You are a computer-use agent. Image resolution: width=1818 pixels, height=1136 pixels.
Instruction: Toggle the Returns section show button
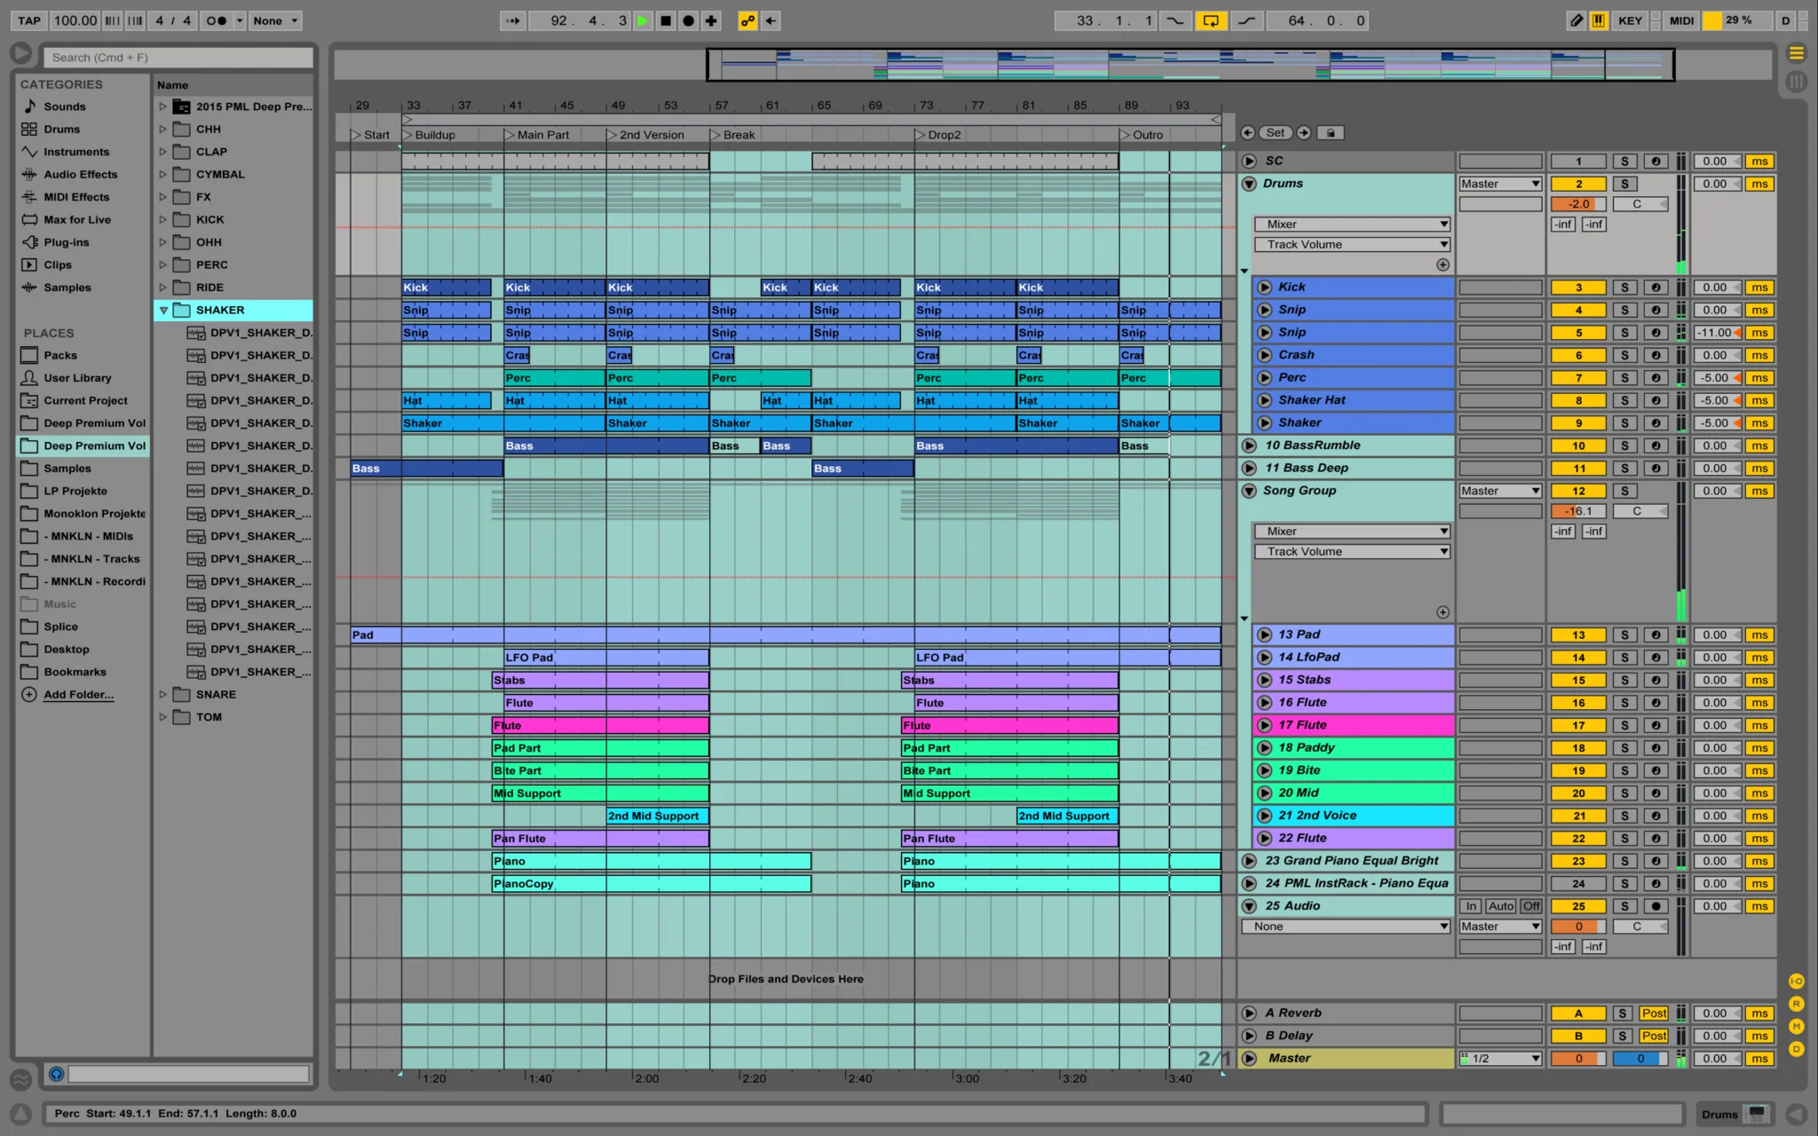click(1796, 1004)
